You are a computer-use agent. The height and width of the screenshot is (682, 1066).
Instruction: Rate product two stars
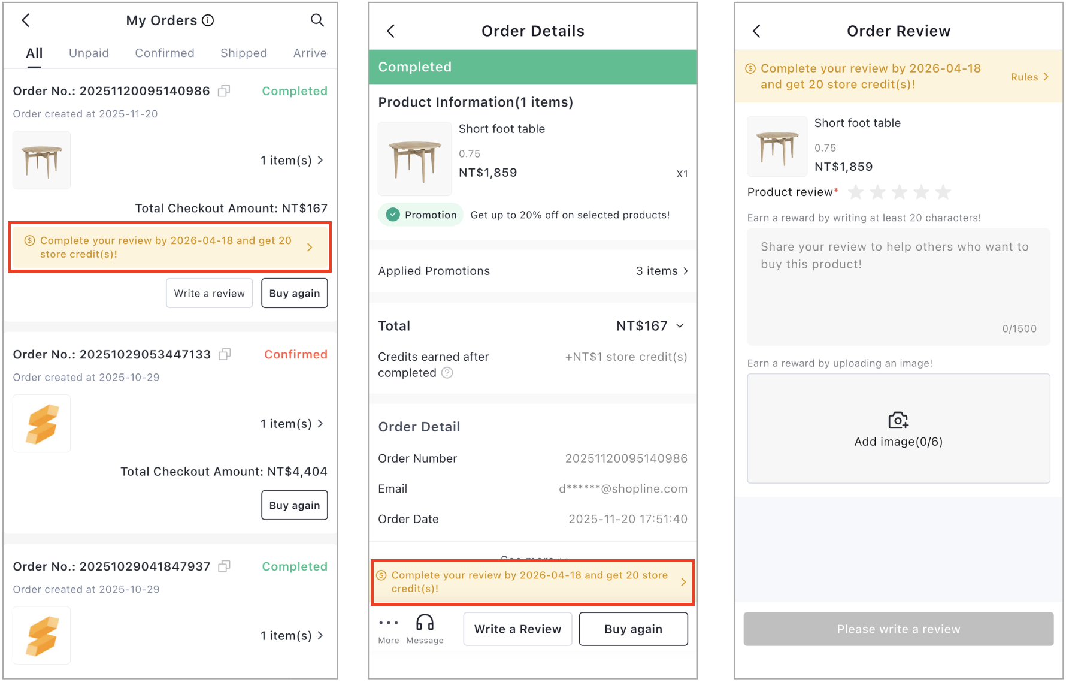[877, 192]
